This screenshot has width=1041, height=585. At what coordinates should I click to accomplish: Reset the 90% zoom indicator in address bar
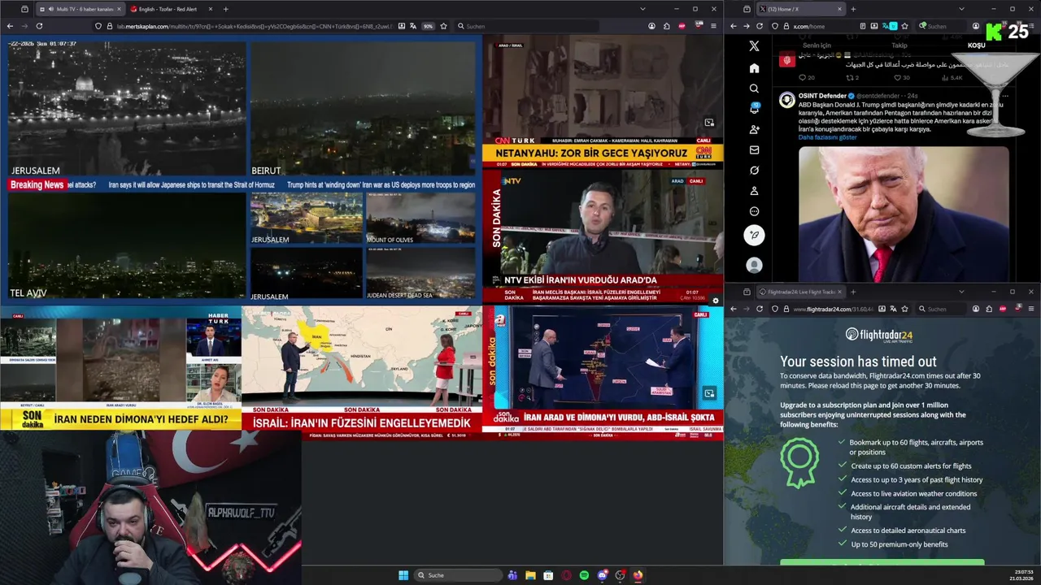tap(428, 26)
